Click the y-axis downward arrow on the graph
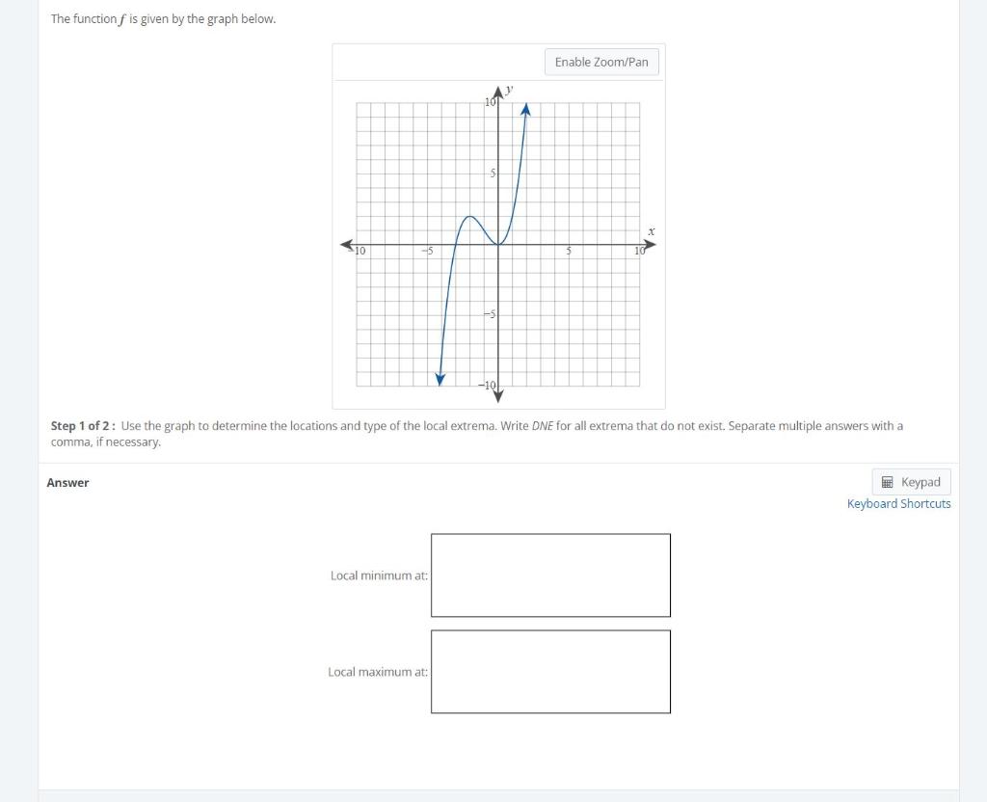The height and width of the screenshot is (802, 987). 498,395
